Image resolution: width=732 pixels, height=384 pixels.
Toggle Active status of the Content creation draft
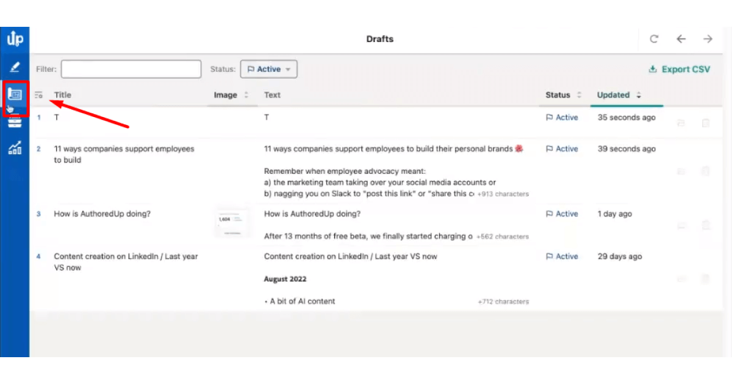point(562,257)
